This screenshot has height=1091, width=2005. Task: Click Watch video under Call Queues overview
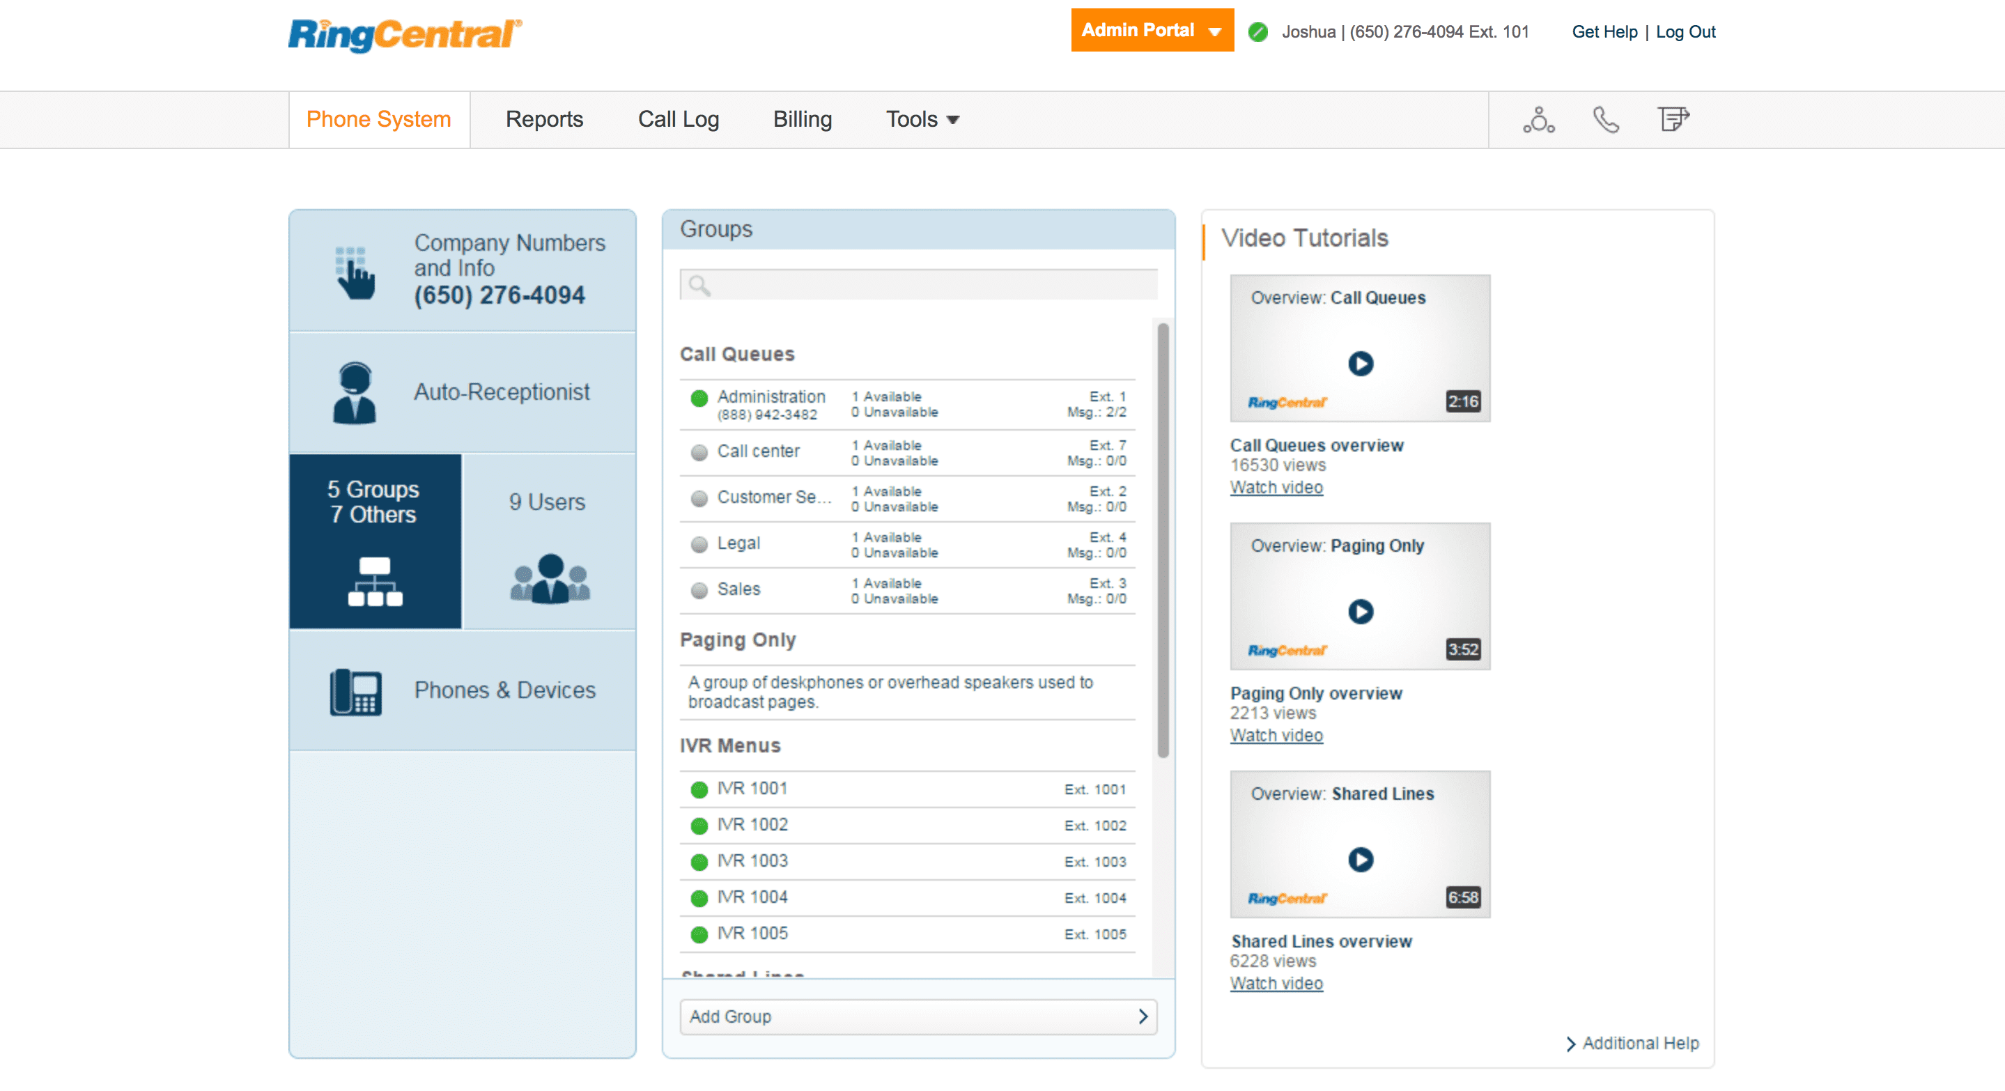[x=1276, y=487]
